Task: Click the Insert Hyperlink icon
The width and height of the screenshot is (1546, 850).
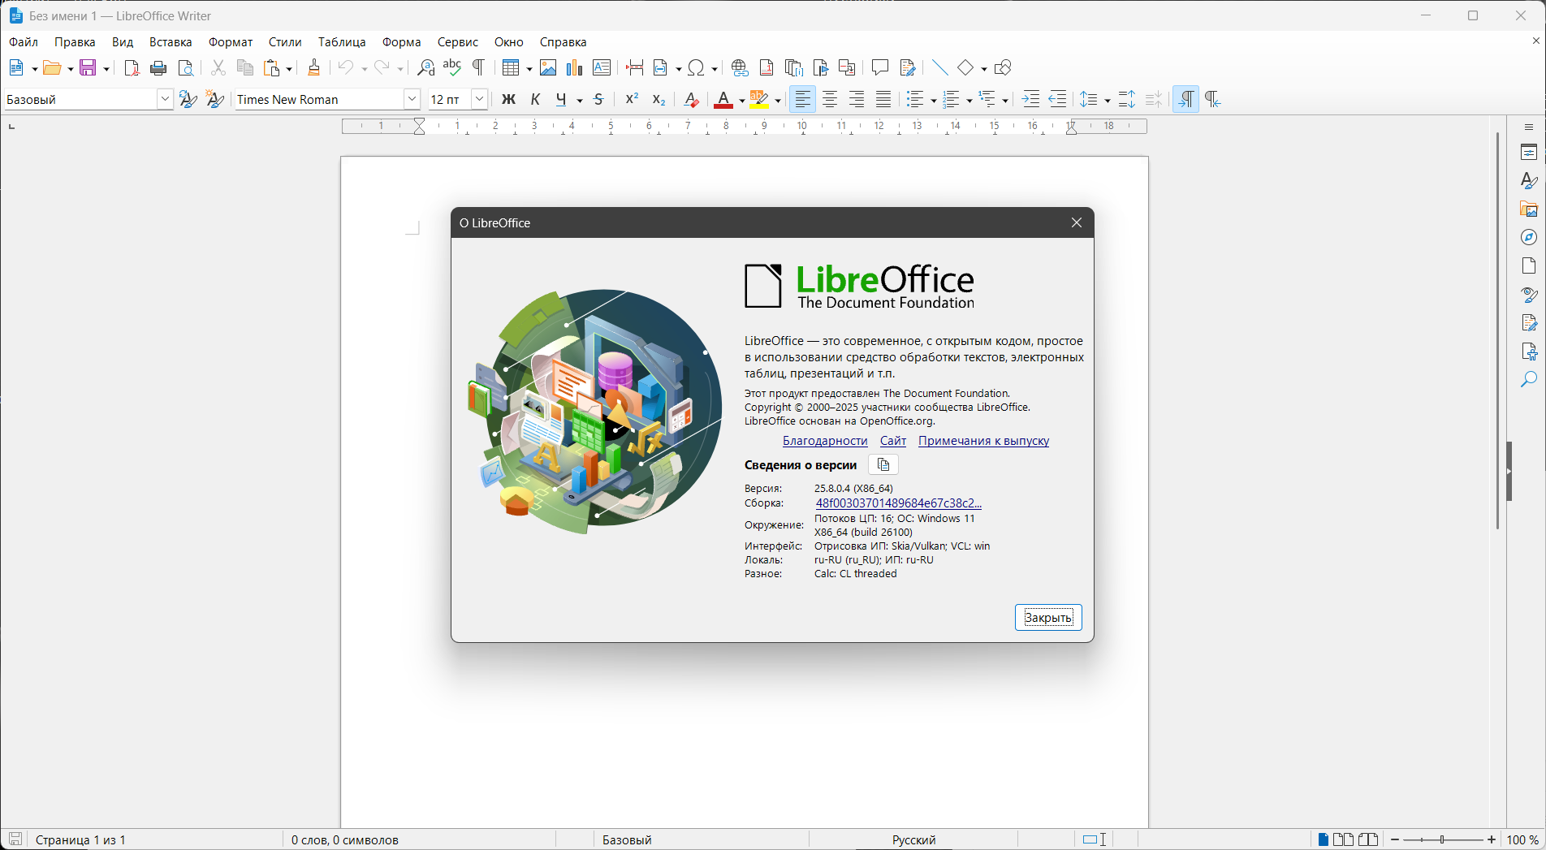Action: 739,68
